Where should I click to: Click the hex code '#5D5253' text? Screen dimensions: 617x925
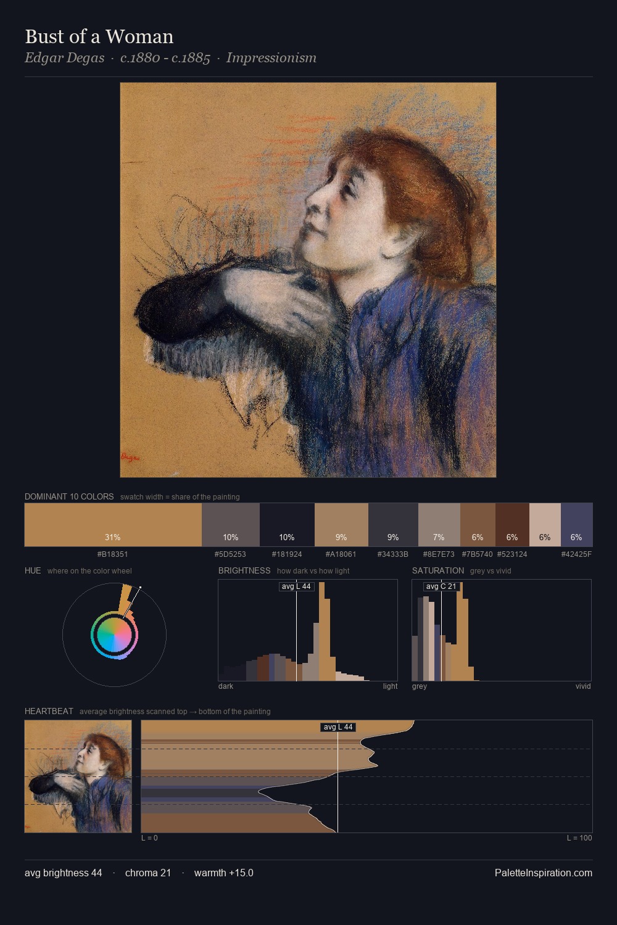coord(230,554)
